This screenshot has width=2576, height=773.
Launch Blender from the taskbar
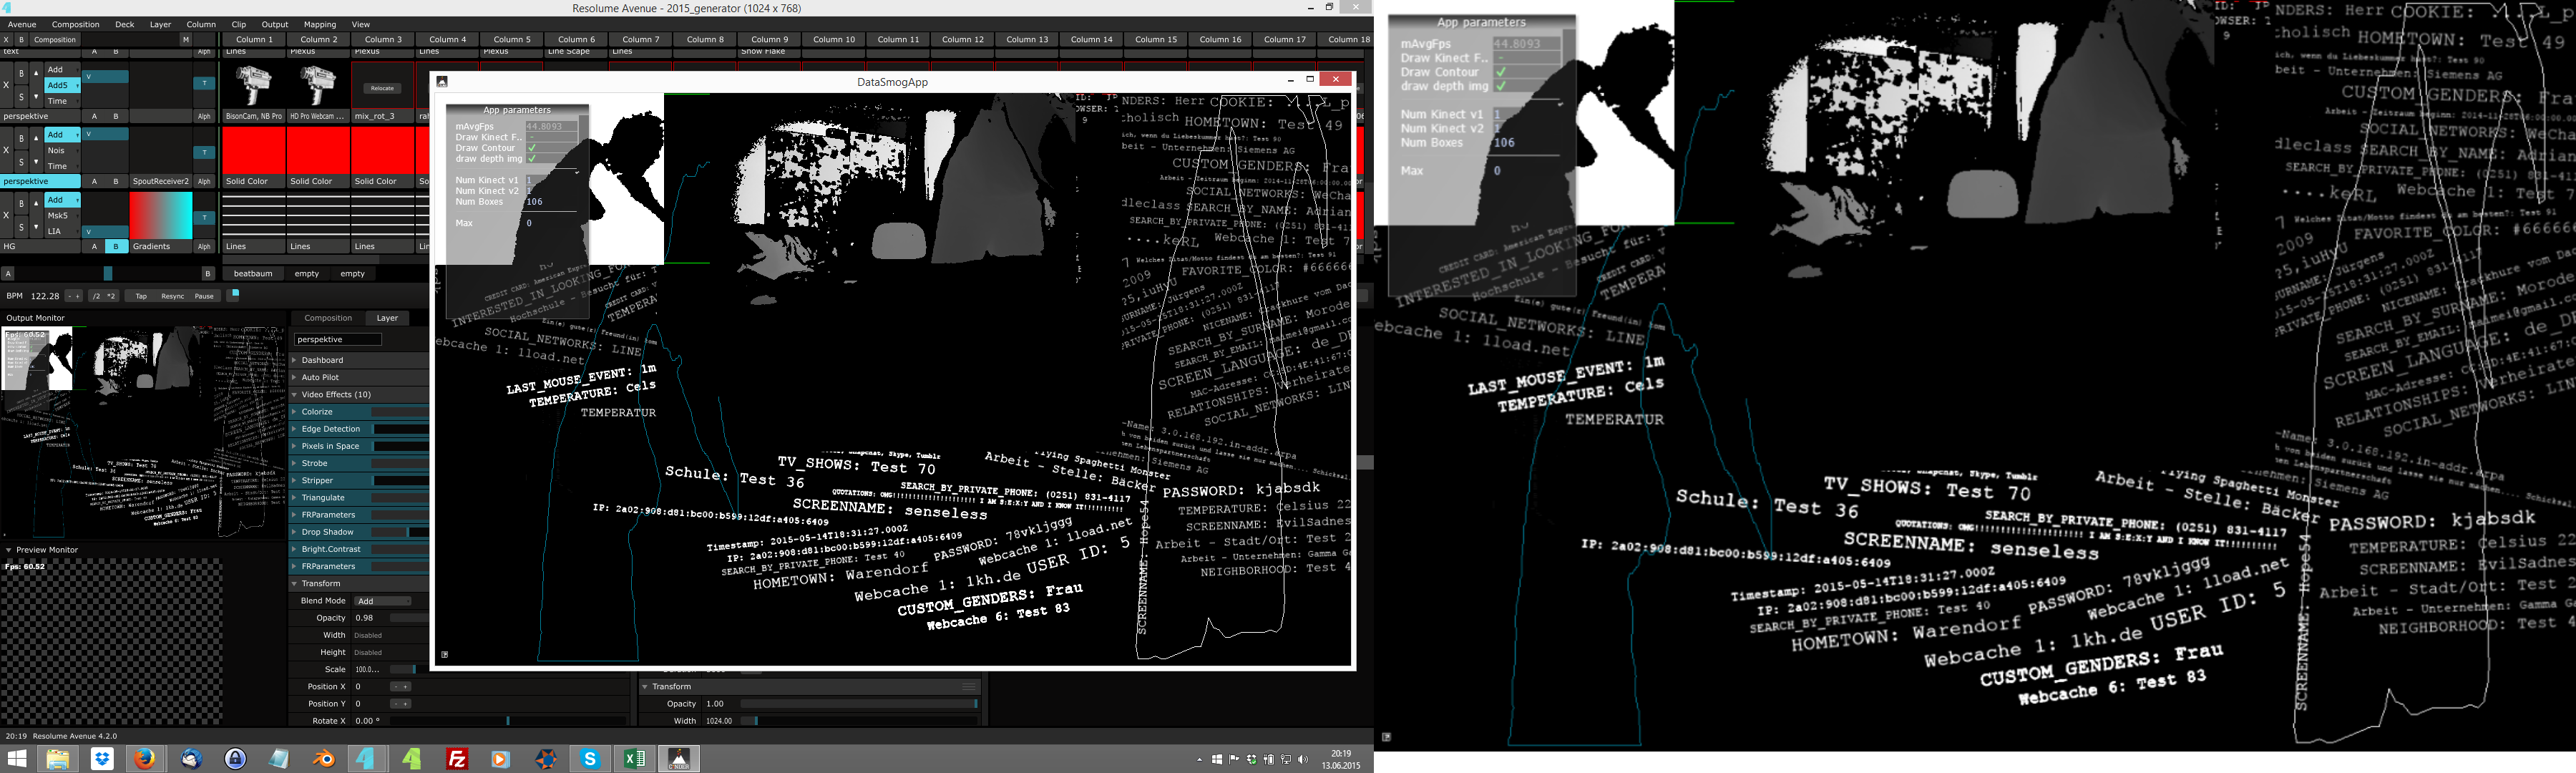tap(323, 759)
